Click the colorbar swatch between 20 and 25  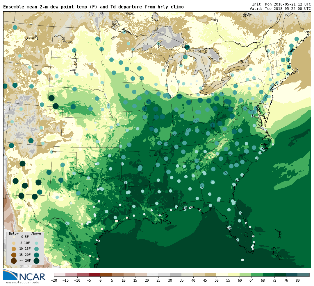[153, 275]
